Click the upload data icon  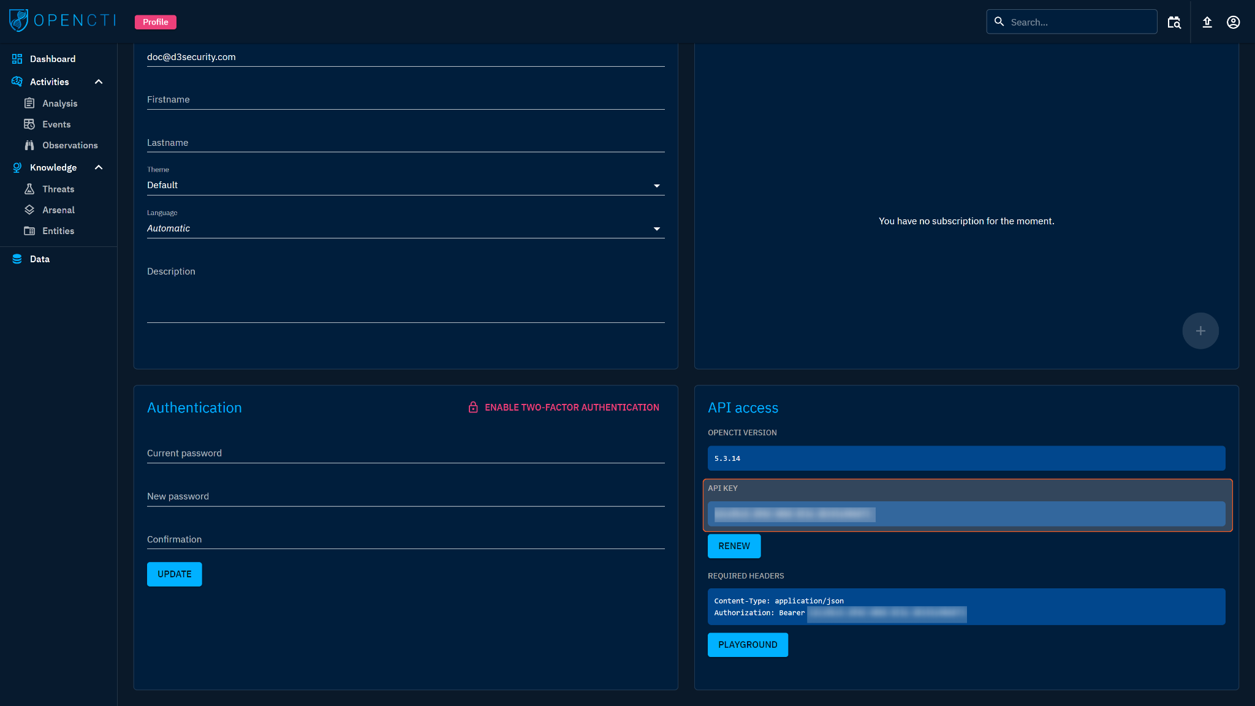coord(1207,22)
